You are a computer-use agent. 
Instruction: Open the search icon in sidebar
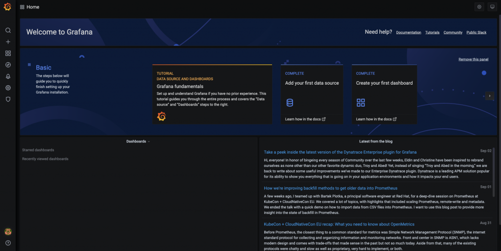[8, 30]
